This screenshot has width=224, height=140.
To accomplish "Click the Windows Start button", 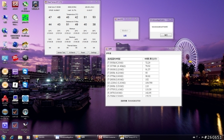I will coord(3,137).
